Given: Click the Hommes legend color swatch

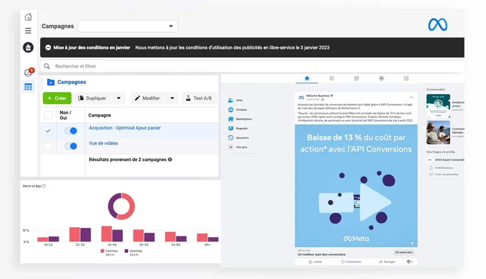Looking at the screenshot, I should click(126, 251).
